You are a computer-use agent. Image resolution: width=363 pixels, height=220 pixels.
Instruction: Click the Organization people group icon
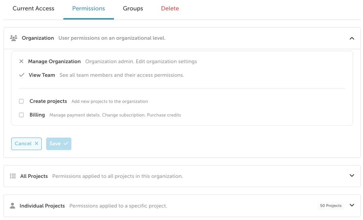[x=13, y=38]
